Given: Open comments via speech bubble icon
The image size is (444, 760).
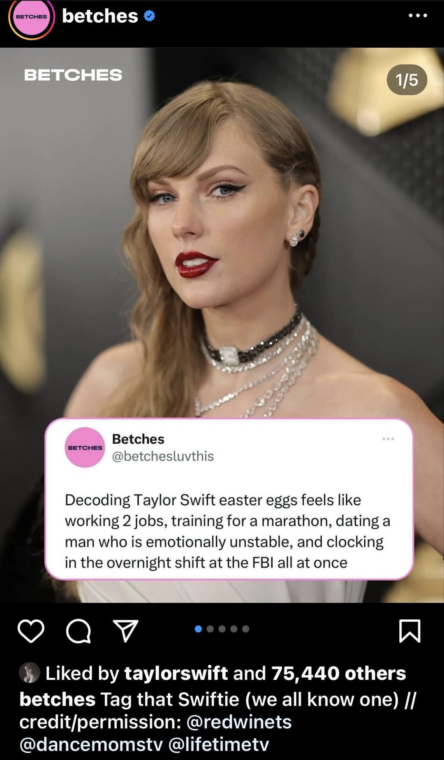Looking at the screenshot, I should (x=78, y=631).
